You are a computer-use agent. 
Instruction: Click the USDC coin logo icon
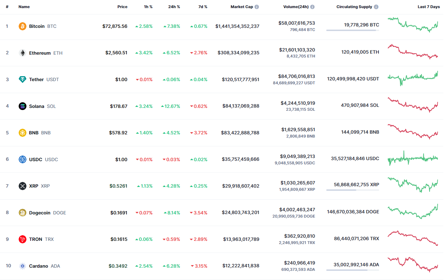(23, 159)
